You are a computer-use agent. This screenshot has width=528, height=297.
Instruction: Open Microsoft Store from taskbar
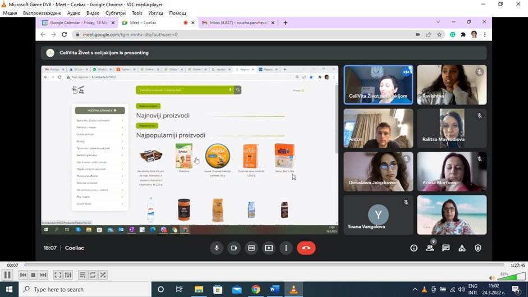click(x=218, y=289)
